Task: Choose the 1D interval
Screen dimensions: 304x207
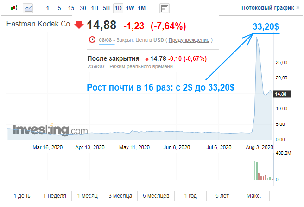Action: pos(118,8)
